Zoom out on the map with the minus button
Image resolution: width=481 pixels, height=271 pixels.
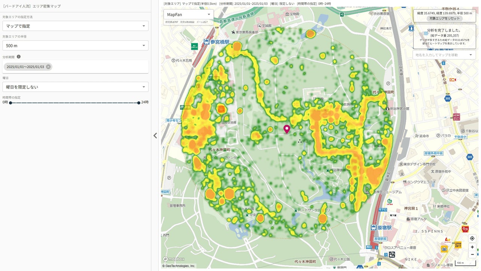(472, 255)
